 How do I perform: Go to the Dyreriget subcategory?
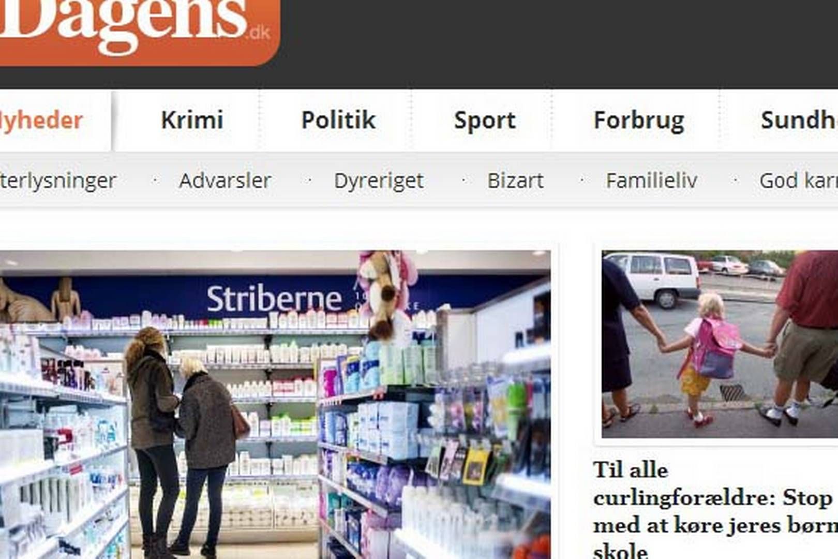coord(379,182)
